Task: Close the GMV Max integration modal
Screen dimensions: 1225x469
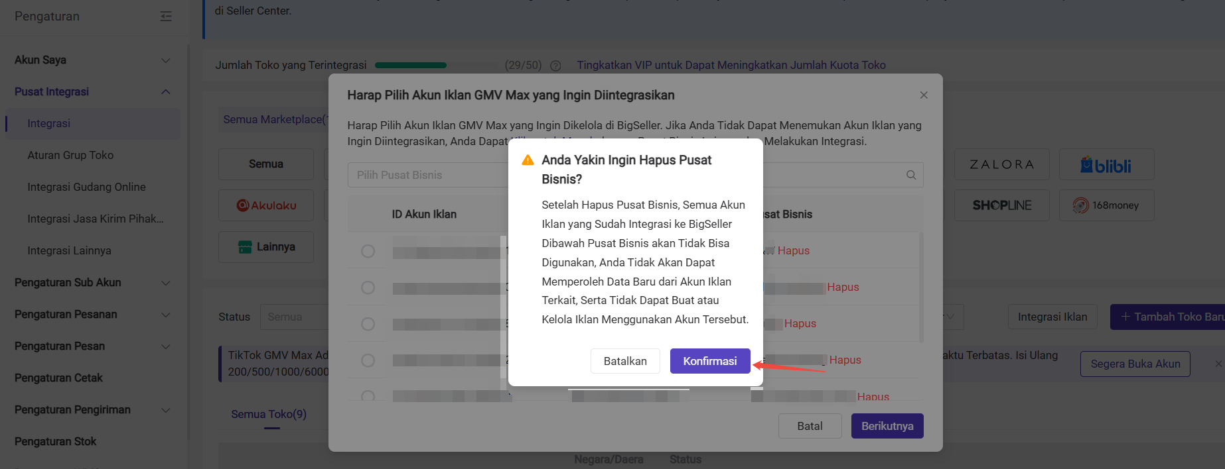Action: click(x=923, y=95)
